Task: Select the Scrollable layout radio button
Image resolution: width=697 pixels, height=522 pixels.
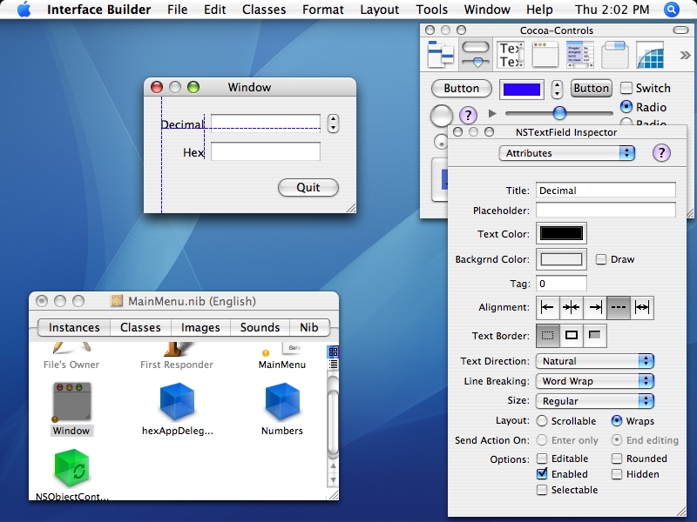Action: (542, 420)
